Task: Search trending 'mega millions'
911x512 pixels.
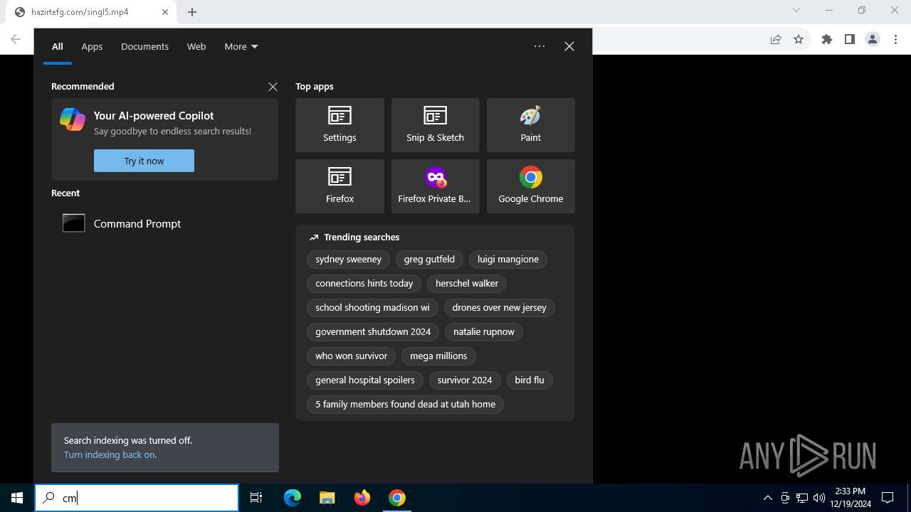Action: [438, 356]
